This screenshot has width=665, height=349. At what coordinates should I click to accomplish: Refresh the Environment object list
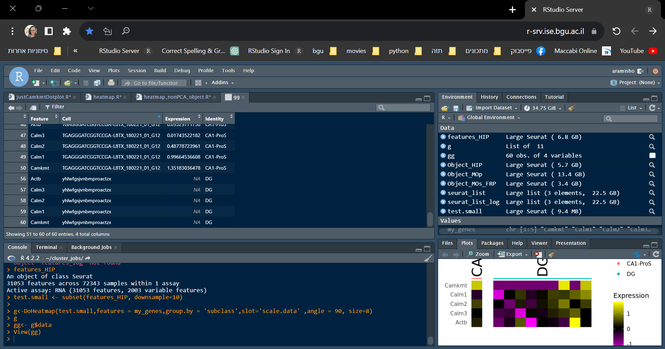(x=653, y=108)
